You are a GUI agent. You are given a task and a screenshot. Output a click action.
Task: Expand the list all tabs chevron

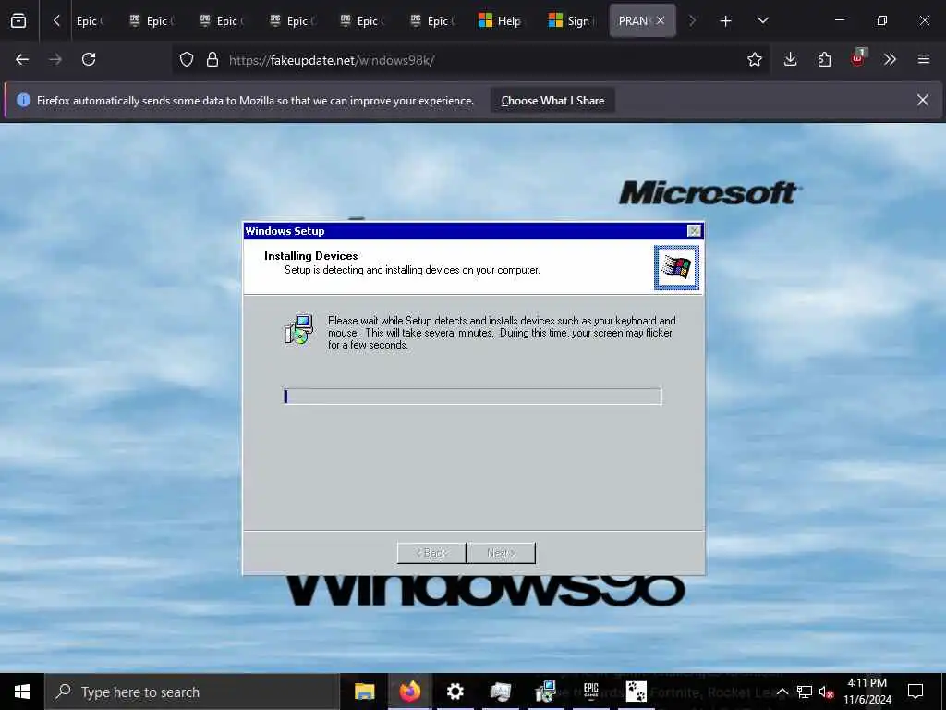(x=762, y=20)
